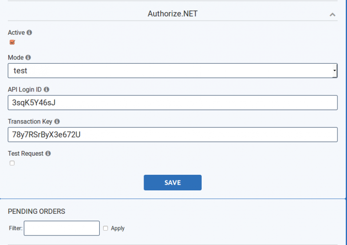The height and width of the screenshot is (245, 347).
Task: Tick the Apply filter checkbox
Action: click(105, 228)
